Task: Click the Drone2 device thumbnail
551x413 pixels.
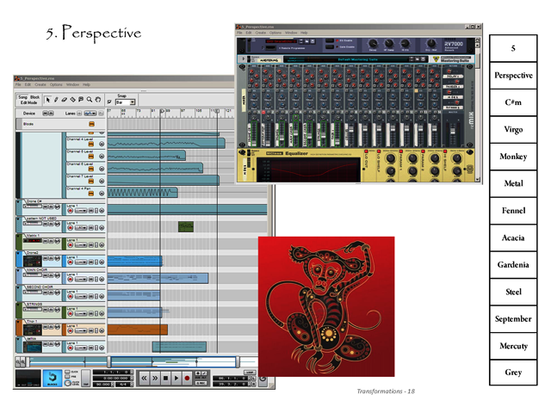Action: pos(33,262)
